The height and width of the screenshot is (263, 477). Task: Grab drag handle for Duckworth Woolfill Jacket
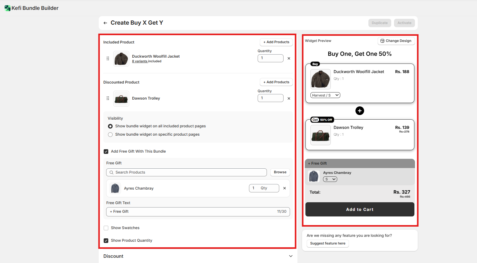pos(108,58)
